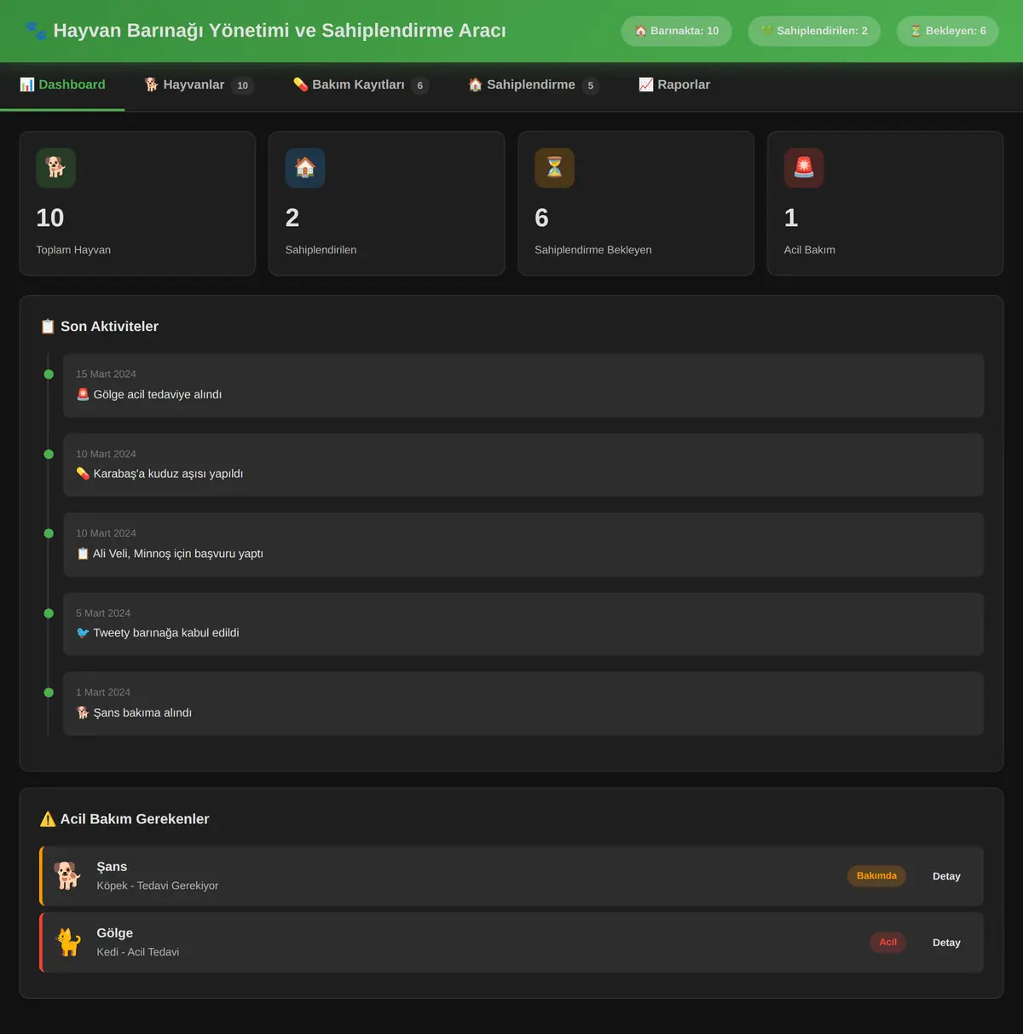The height and width of the screenshot is (1034, 1023).
Task: Click the Acil Bakım card label
Action: (810, 250)
